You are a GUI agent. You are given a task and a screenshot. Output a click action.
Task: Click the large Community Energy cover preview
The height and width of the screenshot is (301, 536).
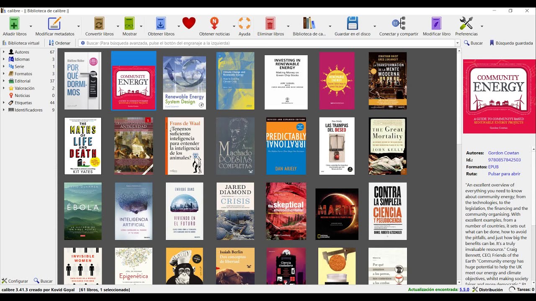click(499, 96)
